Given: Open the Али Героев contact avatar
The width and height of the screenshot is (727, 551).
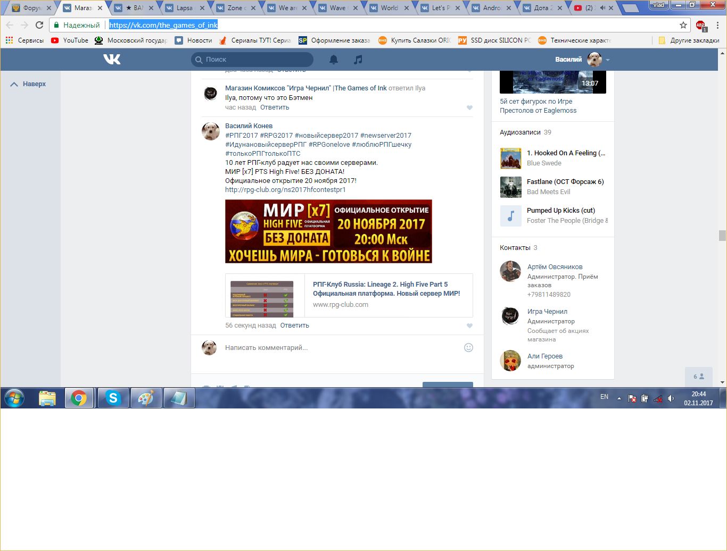Looking at the screenshot, I should [510, 361].
